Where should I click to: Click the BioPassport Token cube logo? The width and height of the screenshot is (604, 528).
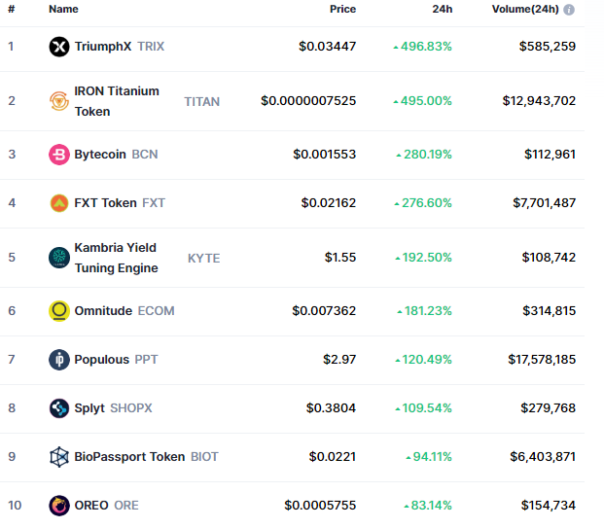click(59, 457)
